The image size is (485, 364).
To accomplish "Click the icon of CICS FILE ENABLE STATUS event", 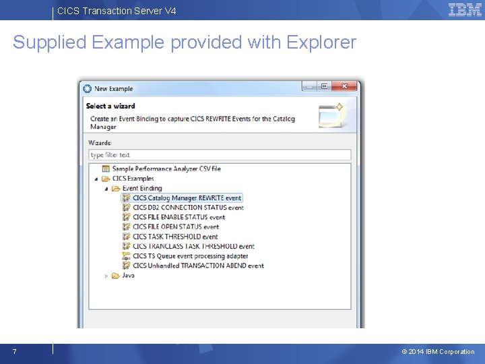I will (126, 217).
